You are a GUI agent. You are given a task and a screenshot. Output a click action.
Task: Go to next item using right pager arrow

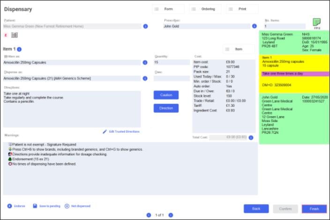171,215
